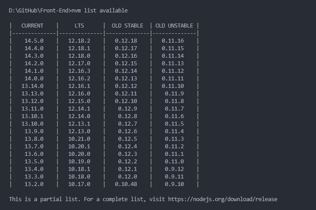Click the LTS column header
This screenshot has height=210, width=316.
coord(79,26)
